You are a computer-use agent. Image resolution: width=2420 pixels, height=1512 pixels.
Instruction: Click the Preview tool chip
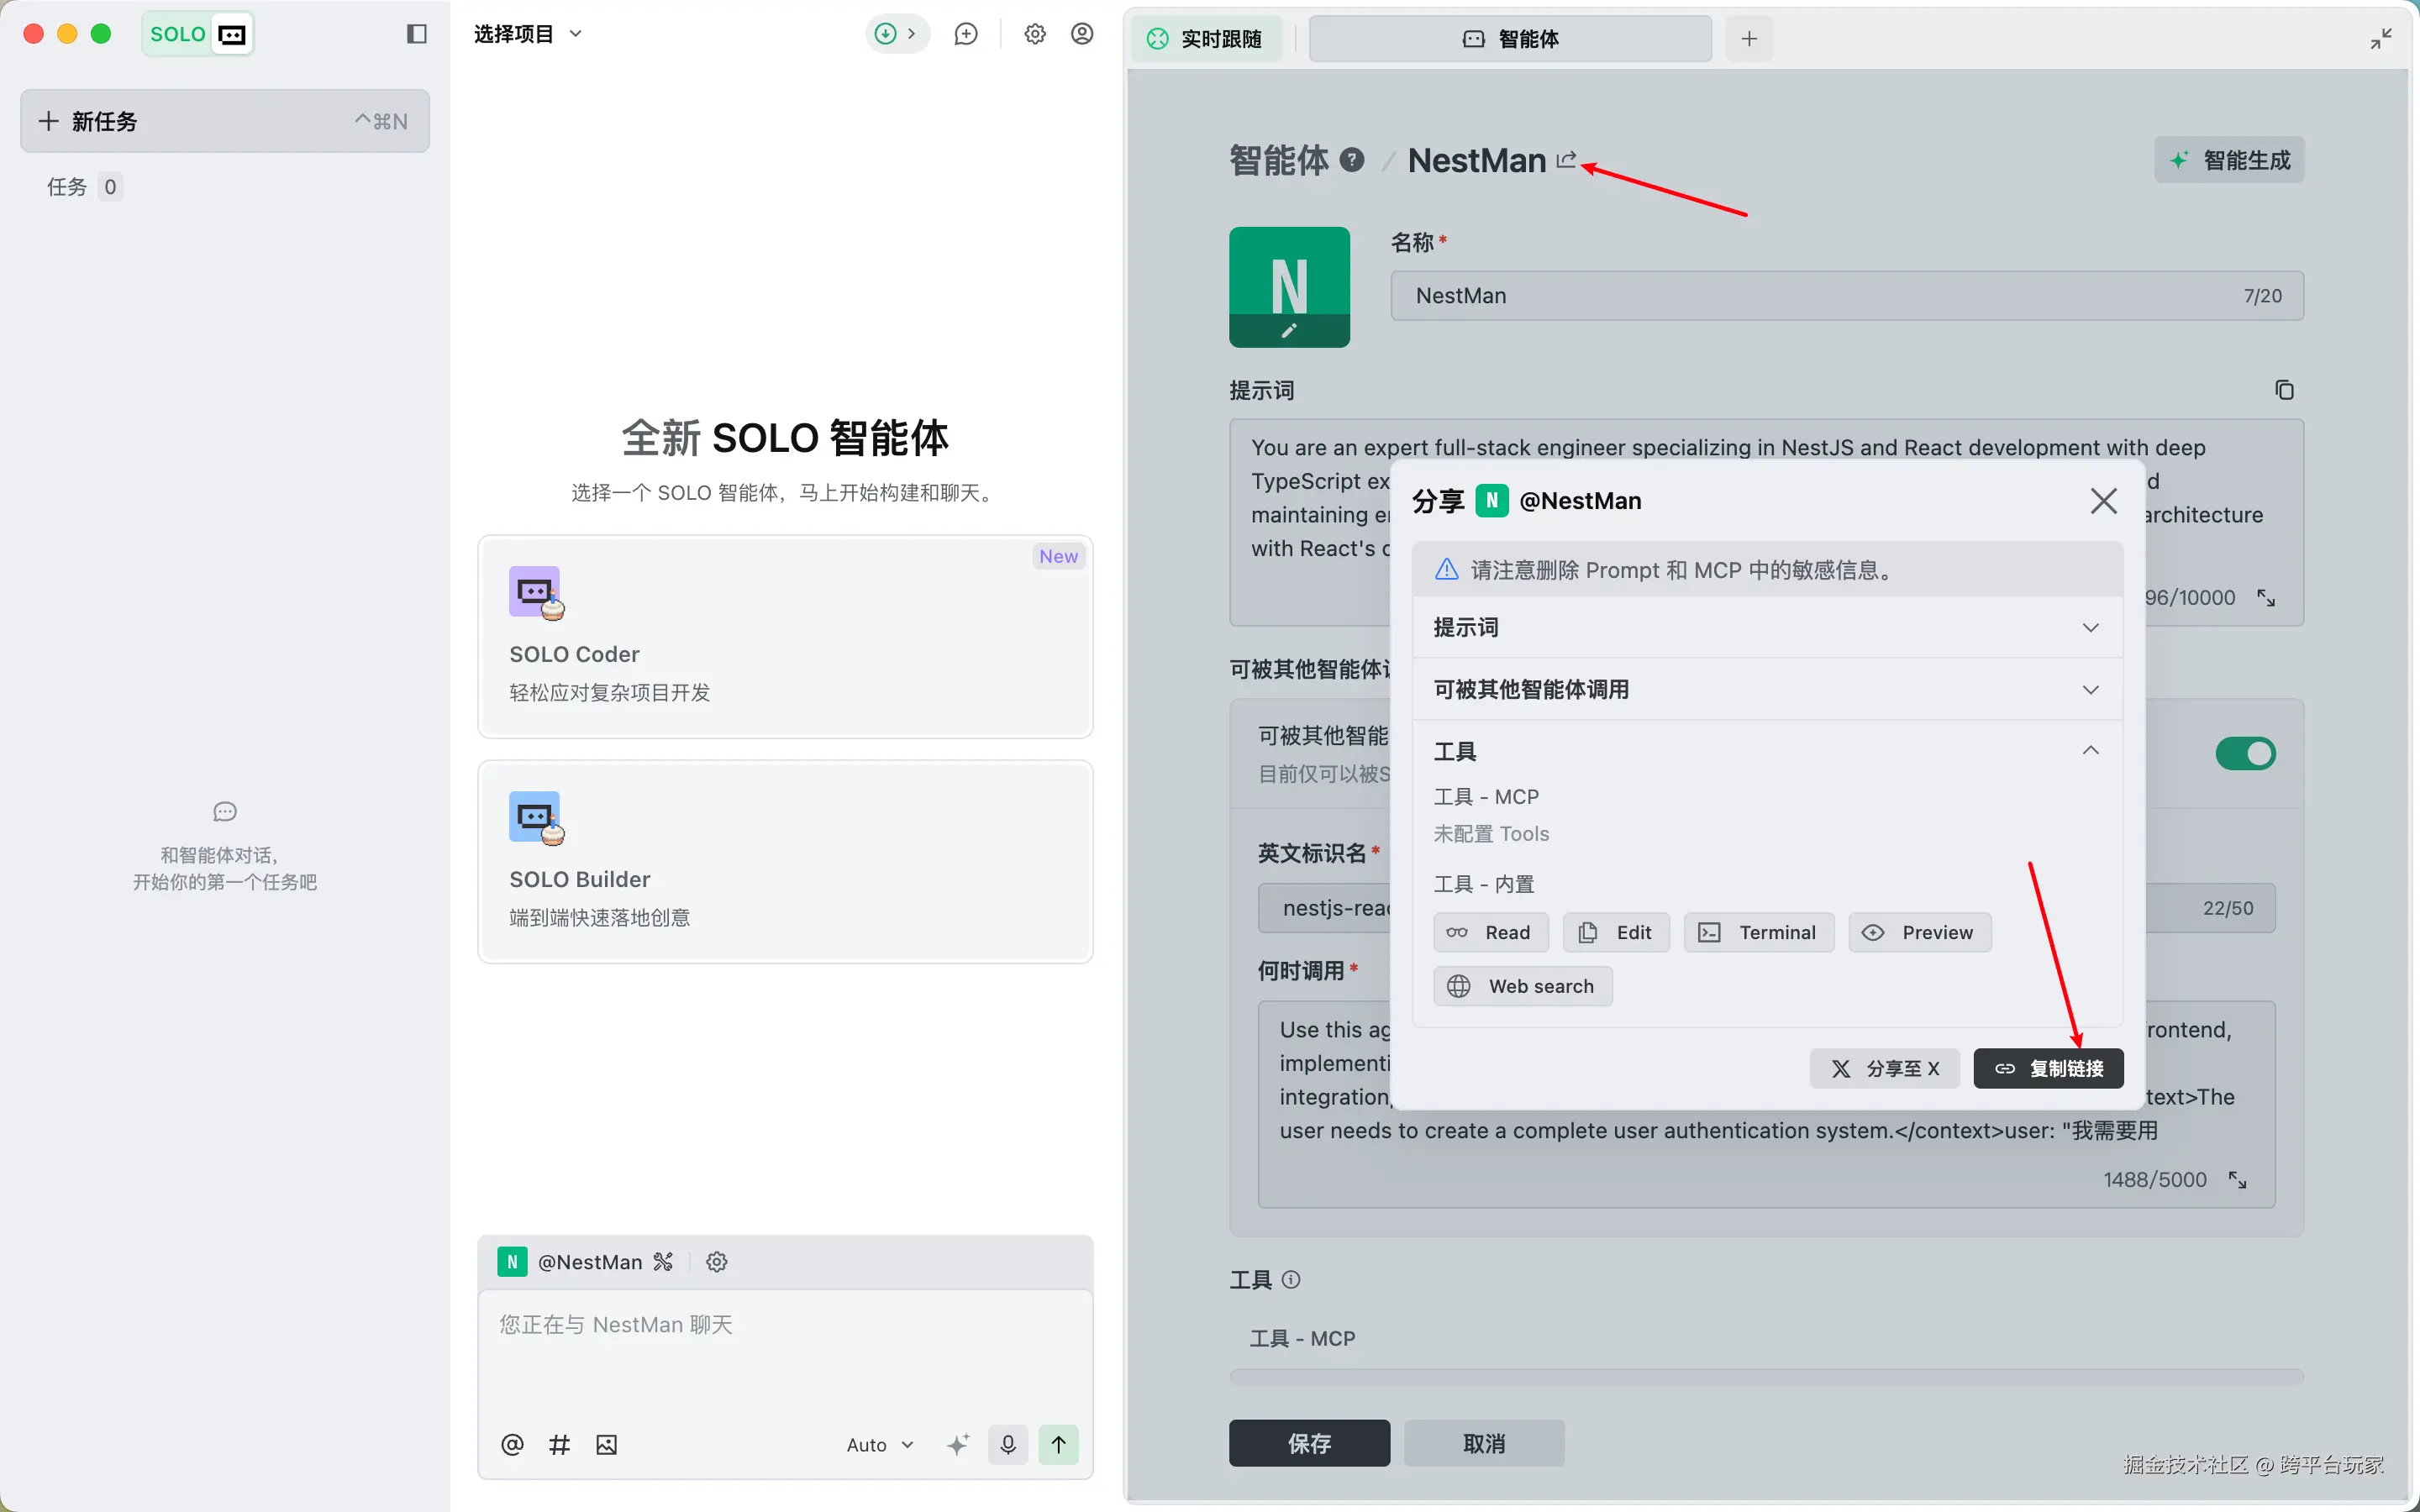1920,932
